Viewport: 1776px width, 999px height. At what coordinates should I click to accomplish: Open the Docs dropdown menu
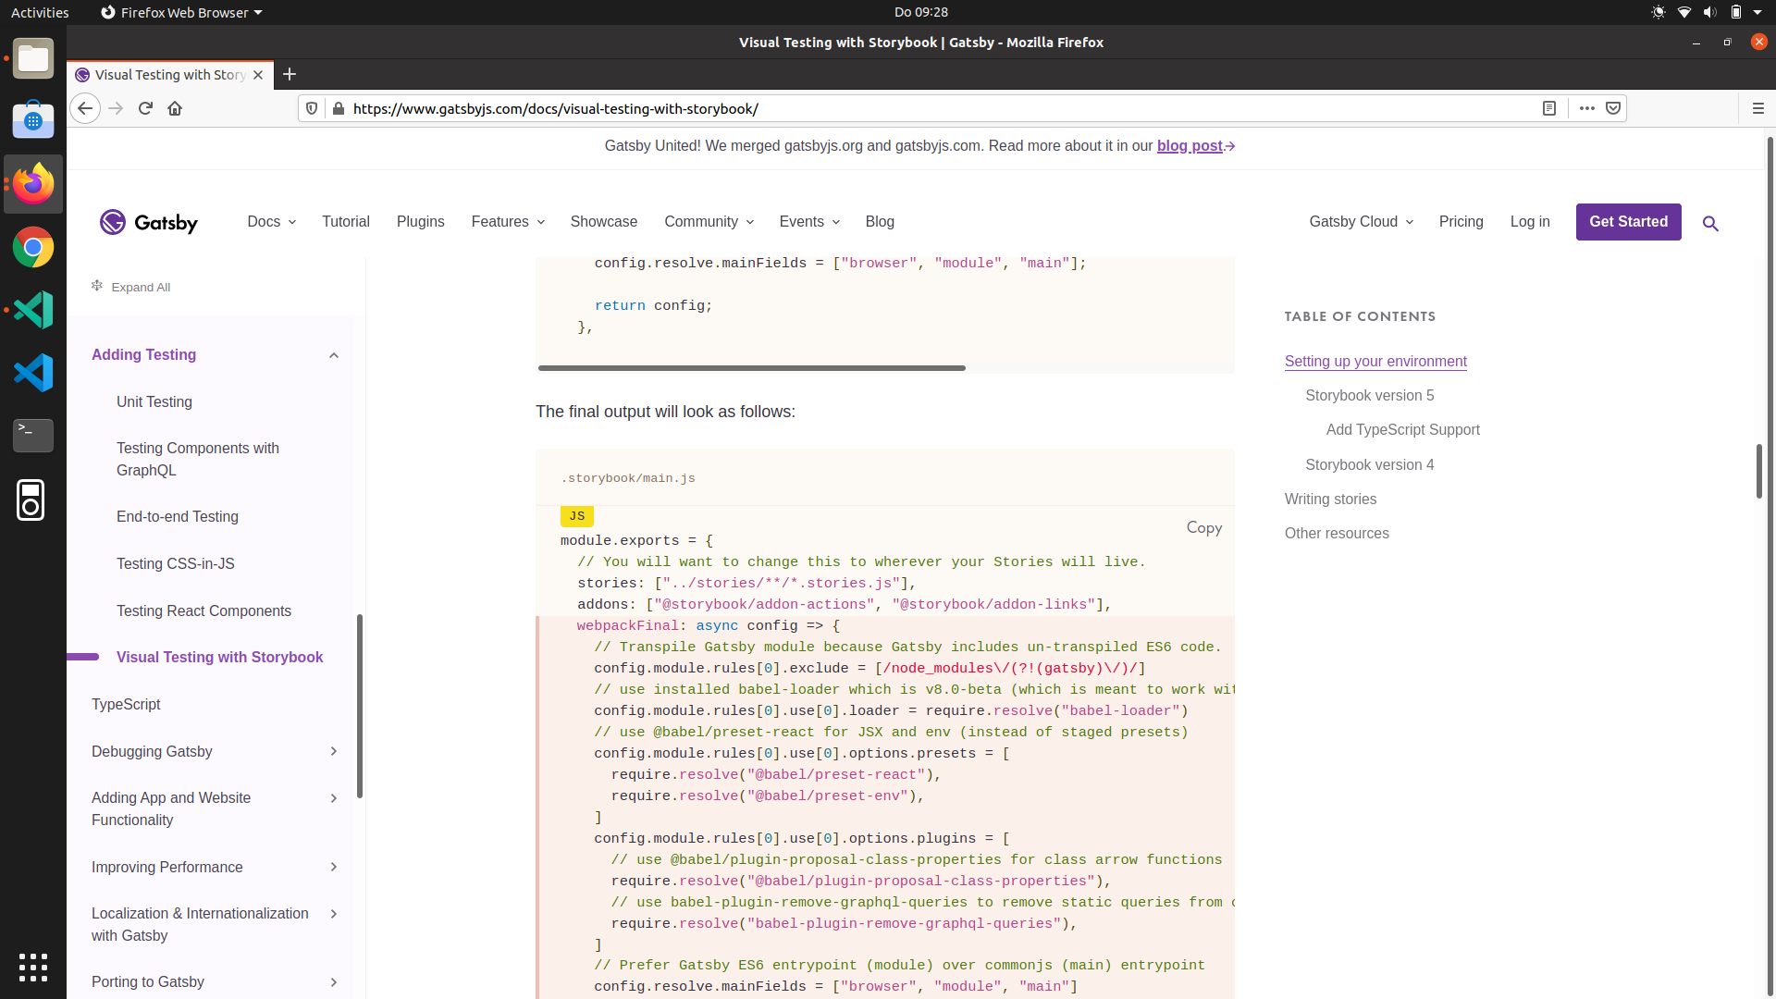(270, 222)
